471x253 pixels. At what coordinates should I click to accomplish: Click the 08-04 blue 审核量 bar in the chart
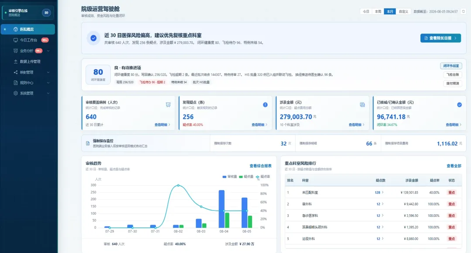(222, 209)
